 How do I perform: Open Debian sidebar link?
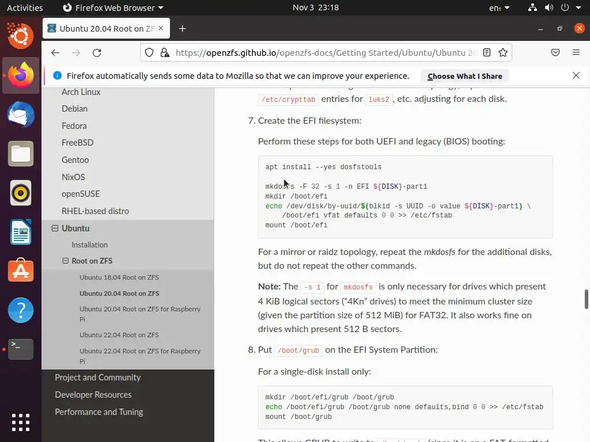coord(74,109)
